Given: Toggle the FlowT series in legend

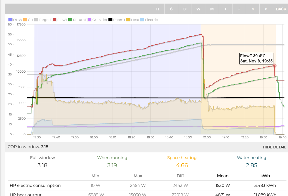Looking at the screenshot, I should point(61,20).
